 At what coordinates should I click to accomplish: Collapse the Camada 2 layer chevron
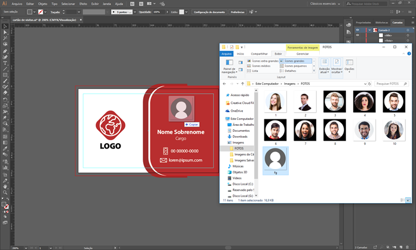tap(370, 30)
